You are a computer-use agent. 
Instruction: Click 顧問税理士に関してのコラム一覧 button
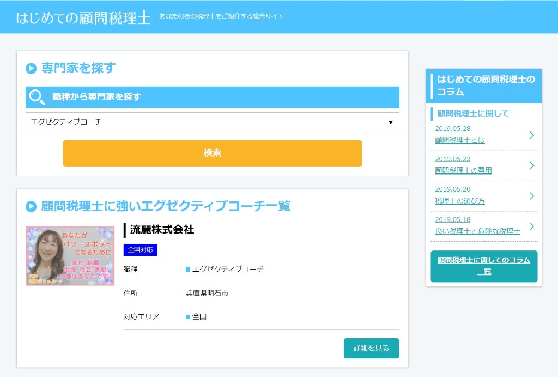click(x=483, y=266)
